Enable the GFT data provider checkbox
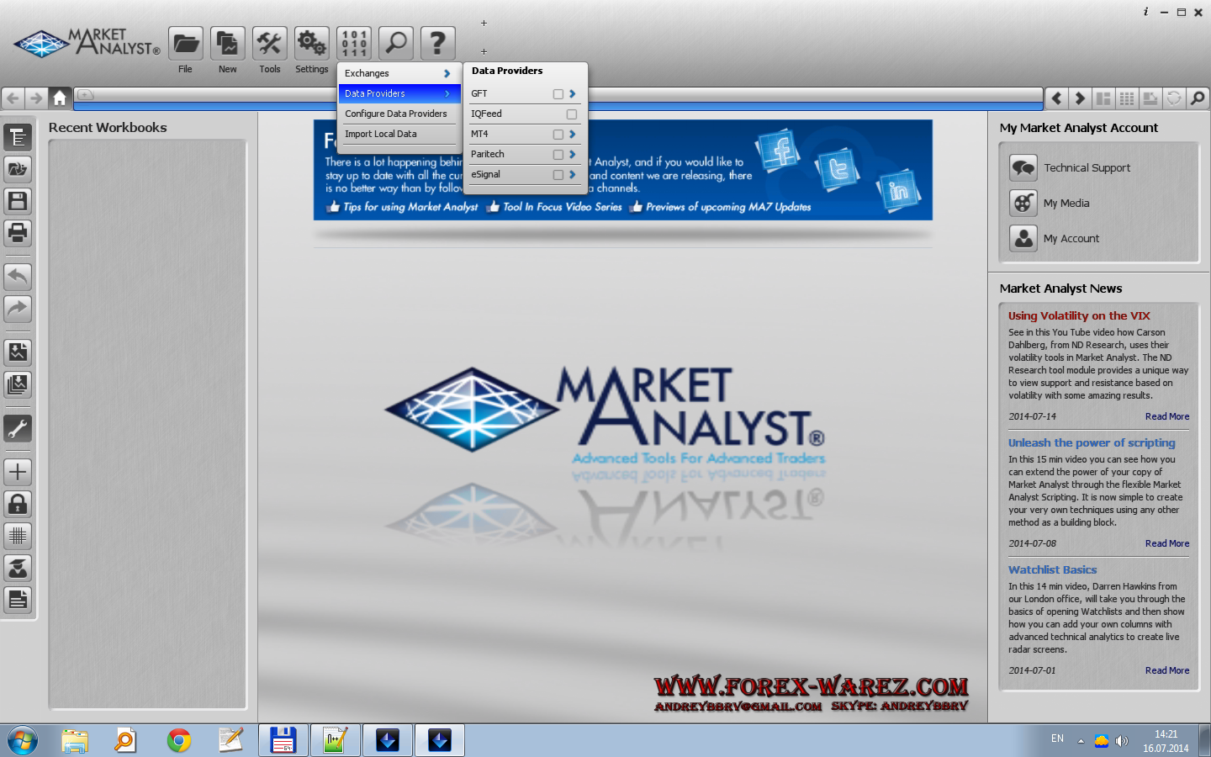Screen dimensions: 1211x757 (558, 94)
